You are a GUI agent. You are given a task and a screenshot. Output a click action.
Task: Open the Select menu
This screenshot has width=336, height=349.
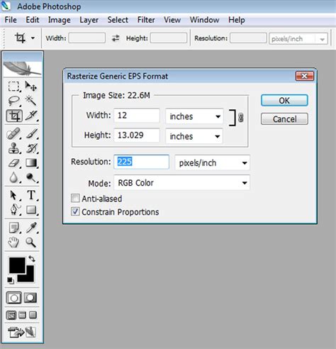118,20
